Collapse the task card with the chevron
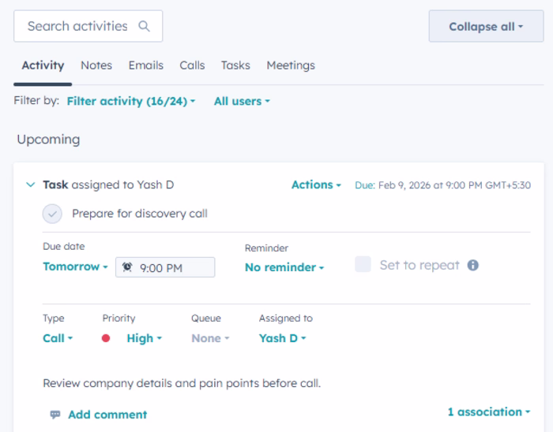 31,184
